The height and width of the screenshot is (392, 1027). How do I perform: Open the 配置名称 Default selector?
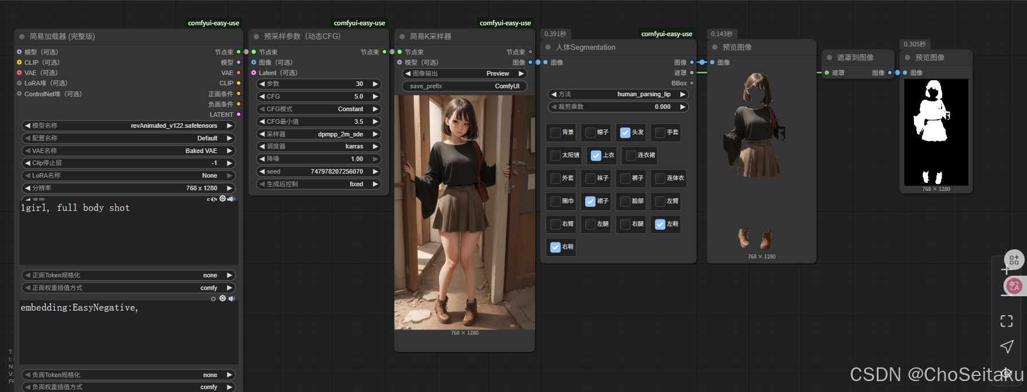129,138
